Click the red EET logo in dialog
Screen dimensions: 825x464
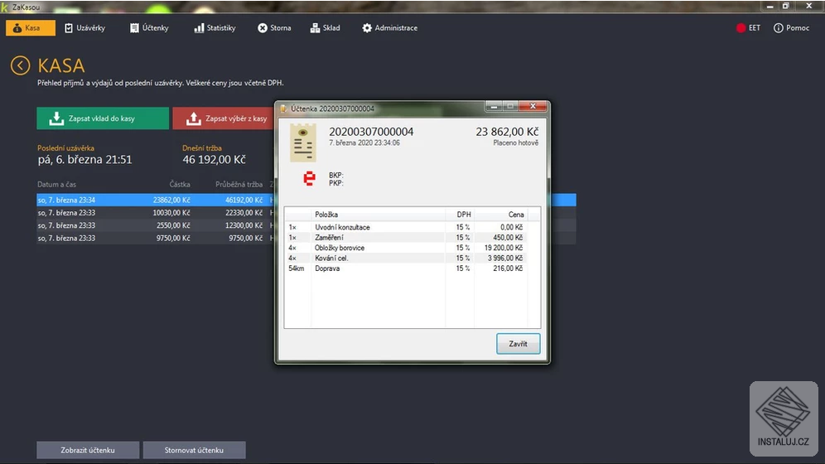click(x=310, y=178)
